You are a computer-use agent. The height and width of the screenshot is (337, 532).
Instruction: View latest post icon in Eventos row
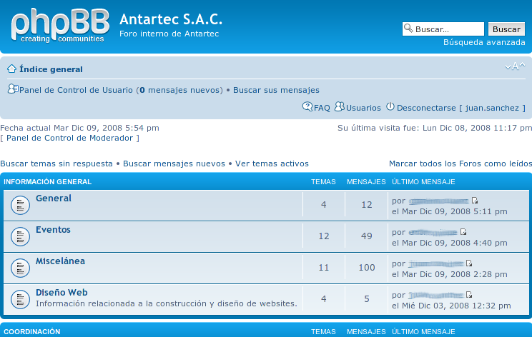[x=463, y=232]
